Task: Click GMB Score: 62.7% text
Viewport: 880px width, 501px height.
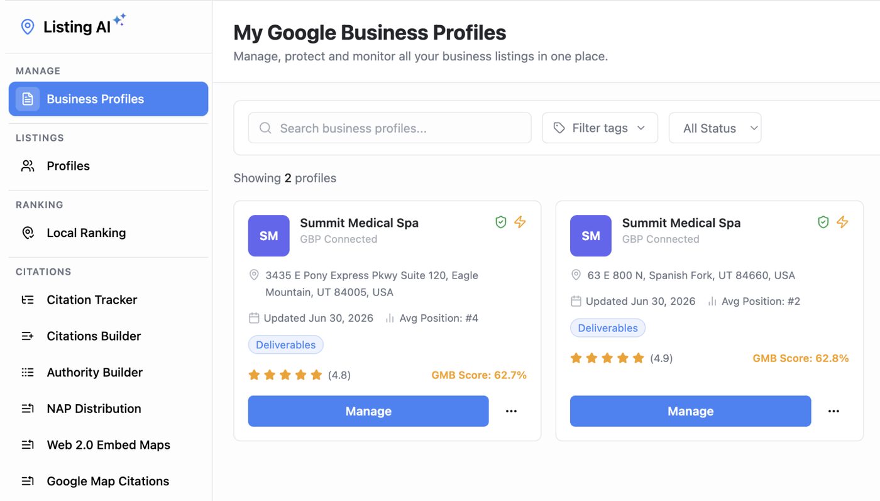Action: tap(479, 375)
